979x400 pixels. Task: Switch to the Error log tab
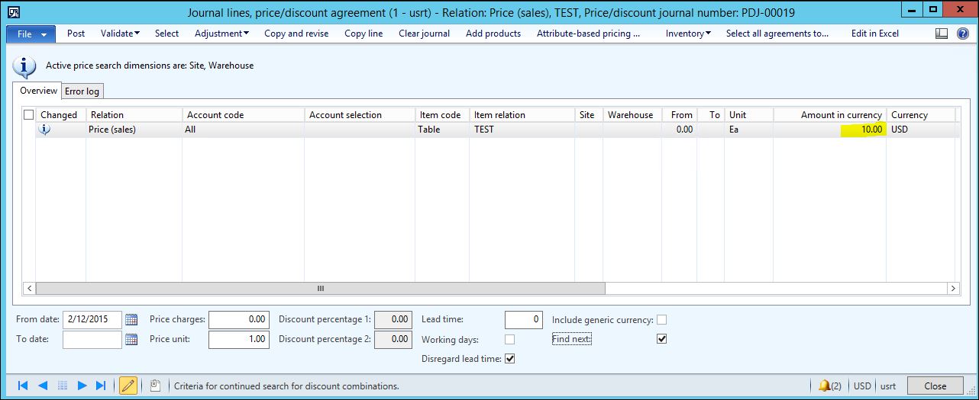82,91
